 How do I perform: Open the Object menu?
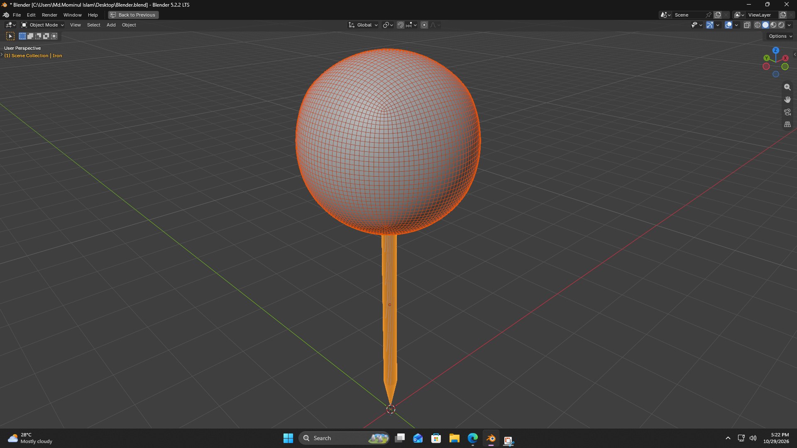click(129, 25)
